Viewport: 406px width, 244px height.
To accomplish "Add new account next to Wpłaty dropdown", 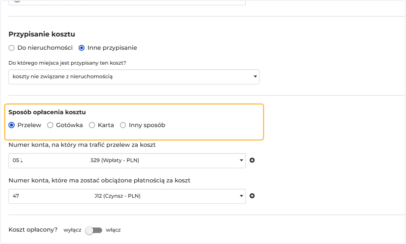I will click(x=252, y=160).
